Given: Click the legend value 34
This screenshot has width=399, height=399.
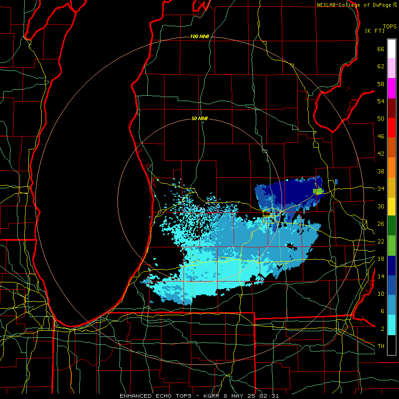Looking at the screenshot, I should (x=381, y=189).
